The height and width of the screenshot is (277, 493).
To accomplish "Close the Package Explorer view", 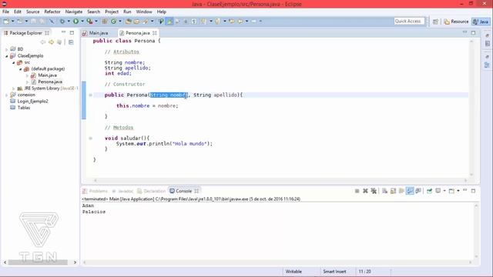I will click(47, 32).
